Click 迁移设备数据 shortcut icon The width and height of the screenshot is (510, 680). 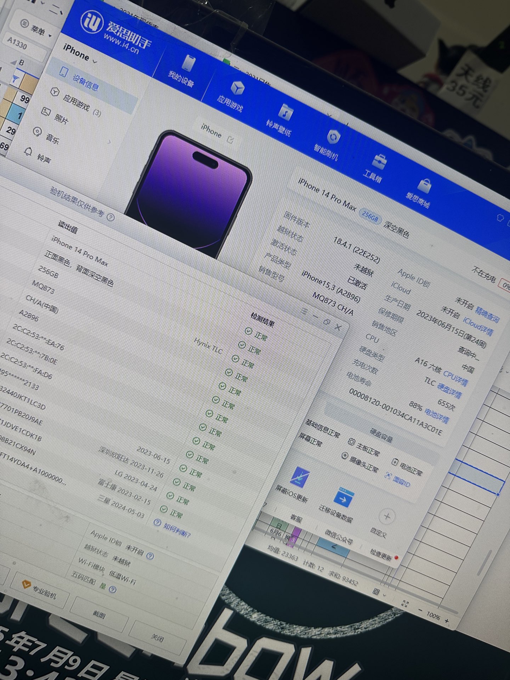(x=344, y=498)
